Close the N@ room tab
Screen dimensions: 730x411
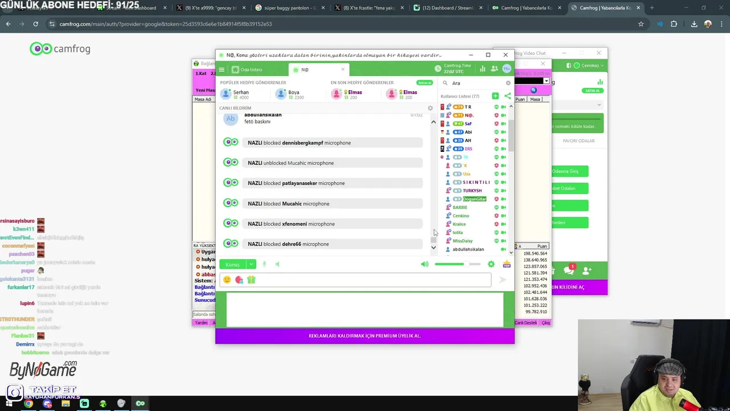pyautogui.click(x=343, y=69)
